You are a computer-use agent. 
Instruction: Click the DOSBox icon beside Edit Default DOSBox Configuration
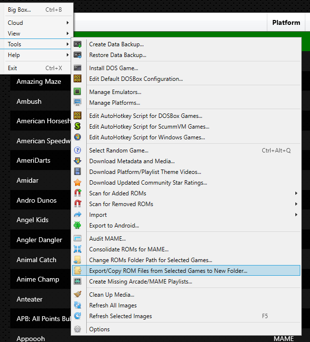[77, 79]
